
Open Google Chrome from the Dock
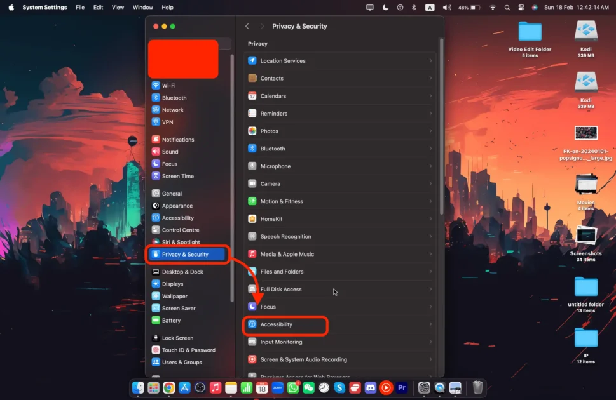[x=169, y=387]
